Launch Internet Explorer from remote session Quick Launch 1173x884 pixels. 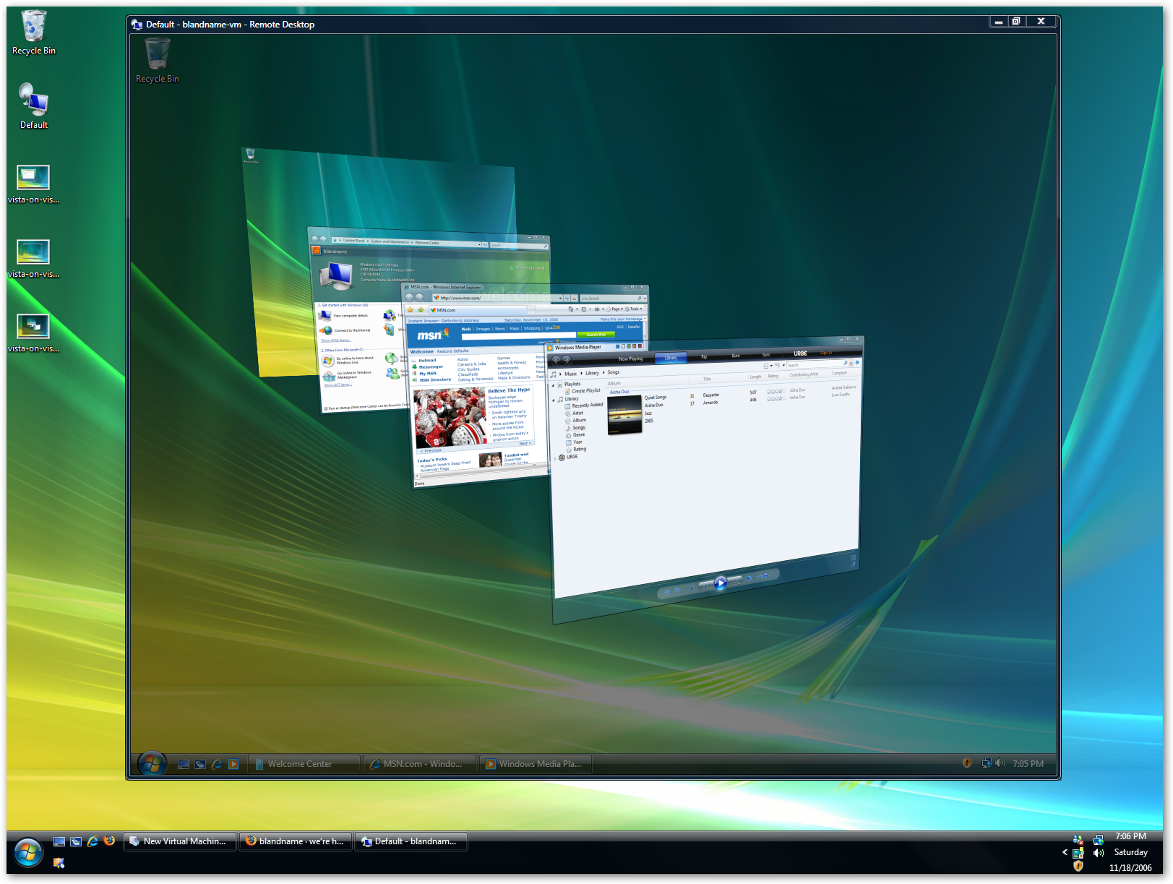click(x=217, y=764)
